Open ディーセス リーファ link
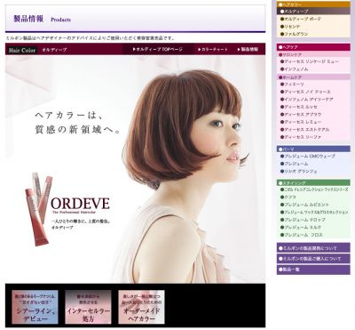The width and height of the screenshot is (355, 330). 301,137
